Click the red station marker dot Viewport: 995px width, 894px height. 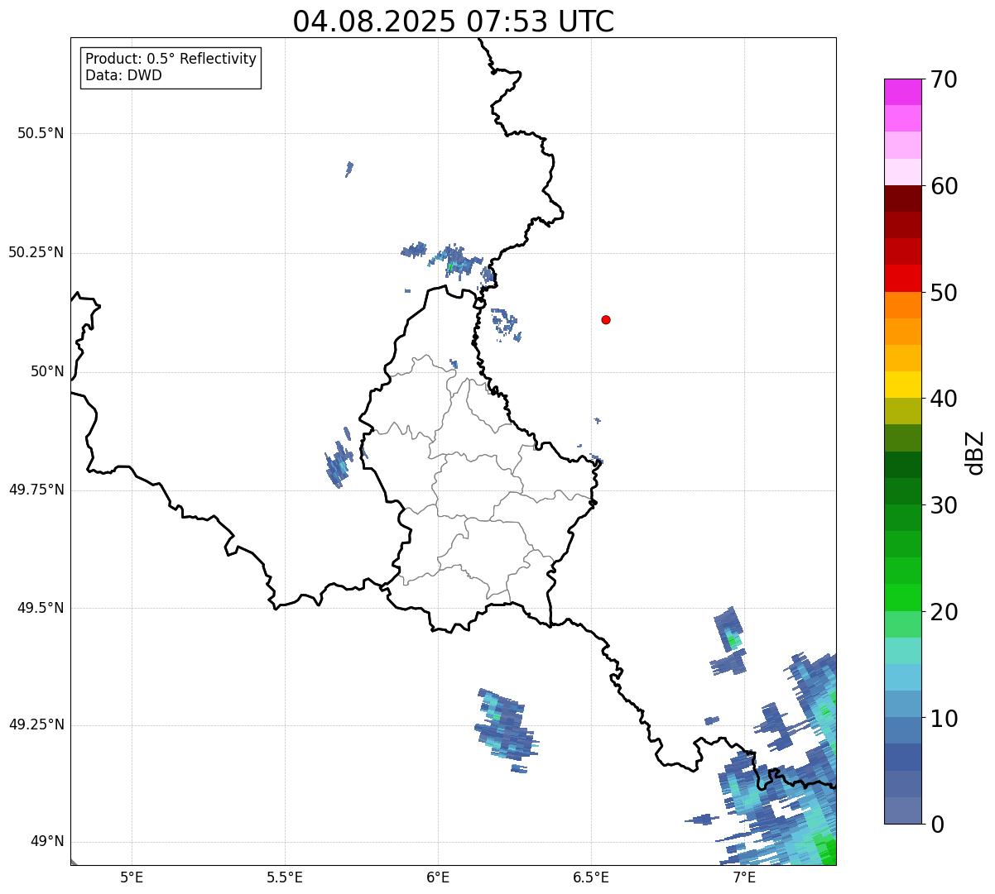coord(606,319)
